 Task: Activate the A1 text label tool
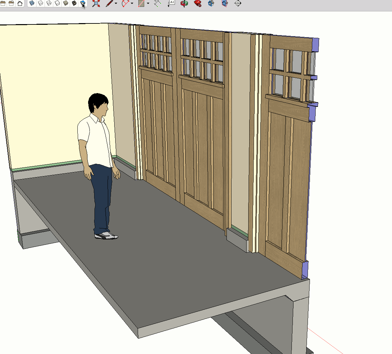click(x=171, y=4)
